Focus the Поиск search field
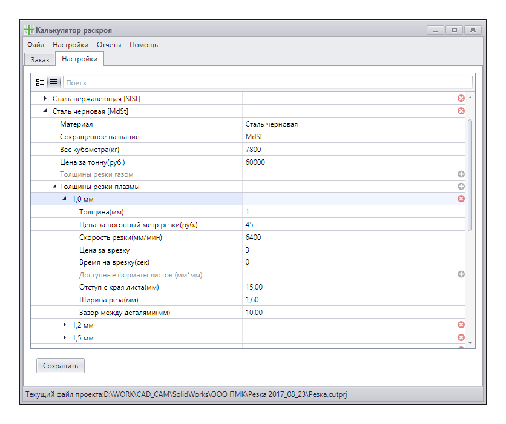The image size is (506, 424). 268,82
